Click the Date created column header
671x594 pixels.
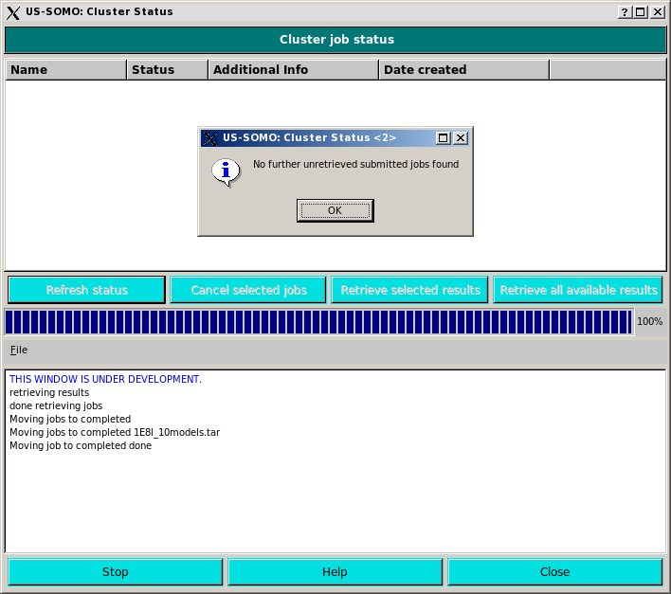click(x=463, y=70)
